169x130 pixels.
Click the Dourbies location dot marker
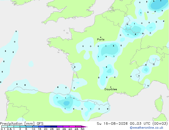tap(111, 87)
